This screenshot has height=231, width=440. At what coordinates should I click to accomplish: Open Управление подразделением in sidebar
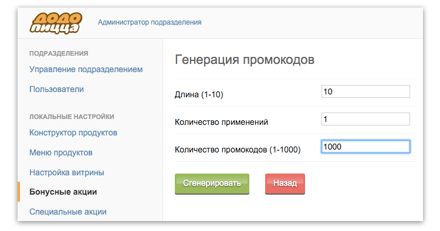coord(86,69)
